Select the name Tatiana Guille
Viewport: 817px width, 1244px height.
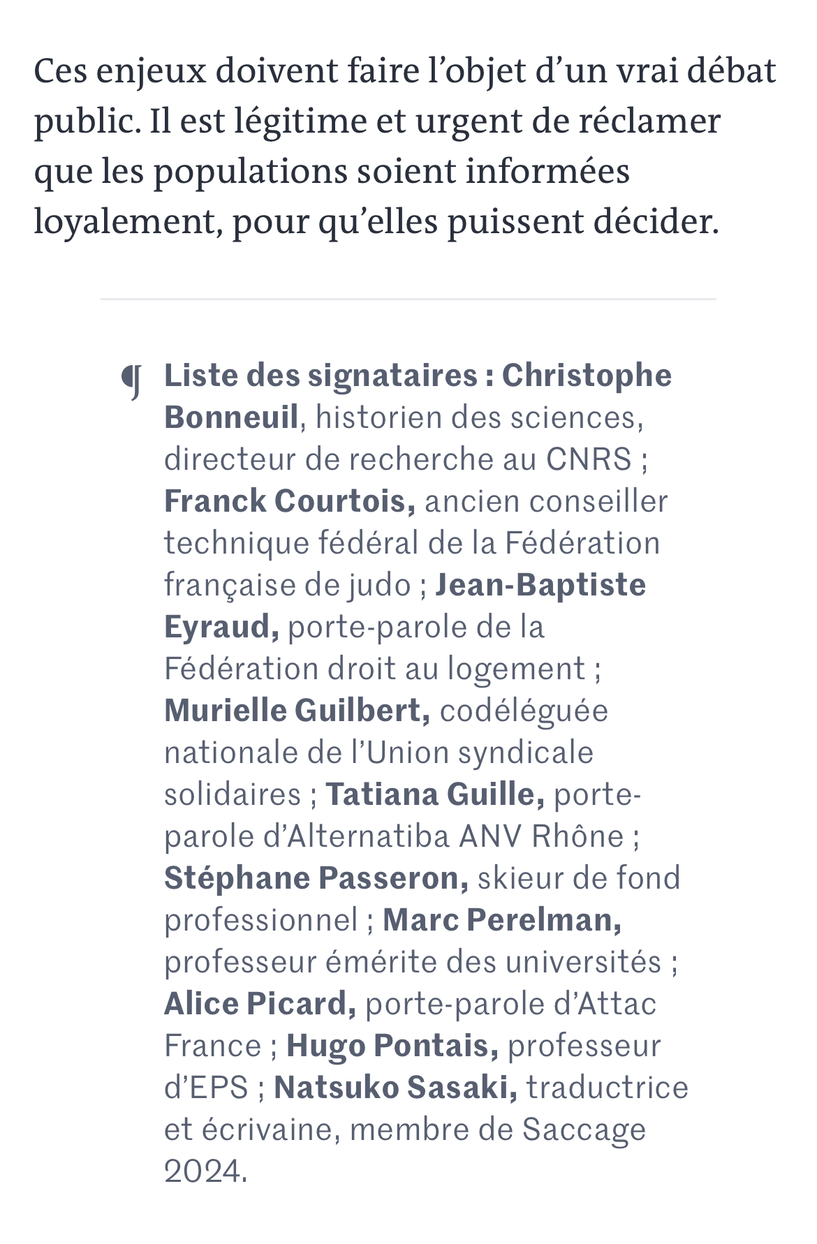point(435,794)
